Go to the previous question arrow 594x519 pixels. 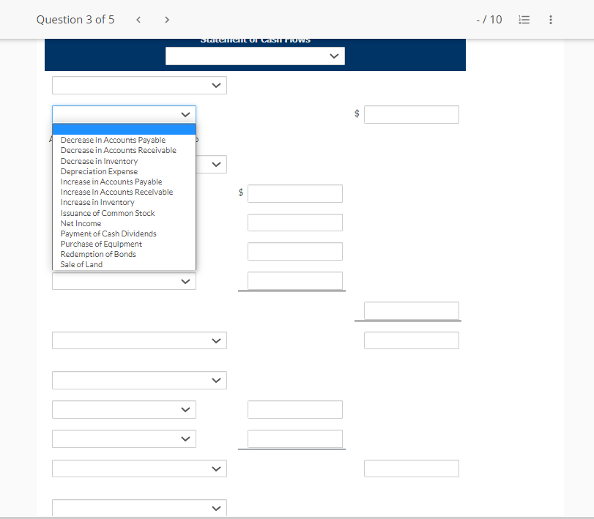pyautogui.click(x=138, y=20)
